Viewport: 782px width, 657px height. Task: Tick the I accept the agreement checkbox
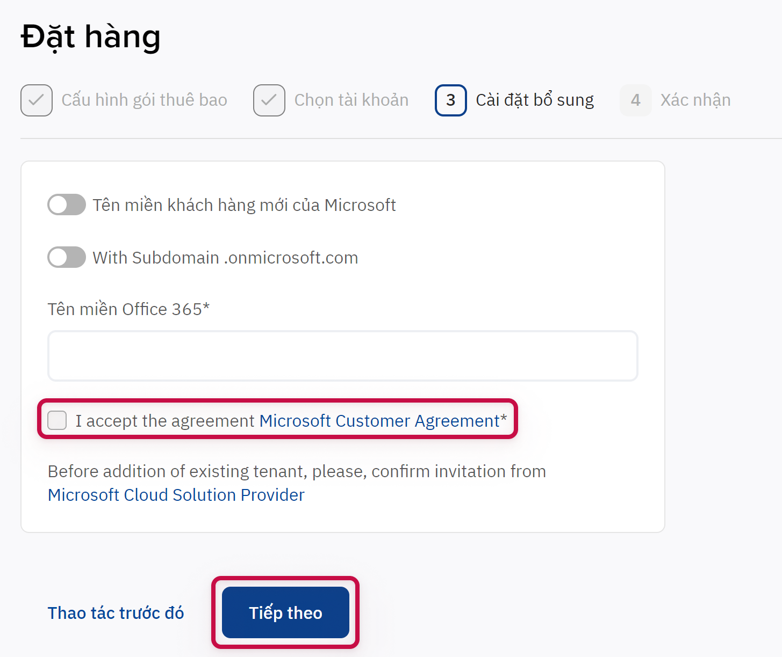coord(57,420)
